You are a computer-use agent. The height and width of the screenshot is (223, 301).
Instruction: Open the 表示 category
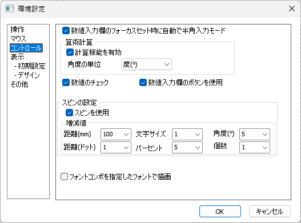[x=18, y=57]
